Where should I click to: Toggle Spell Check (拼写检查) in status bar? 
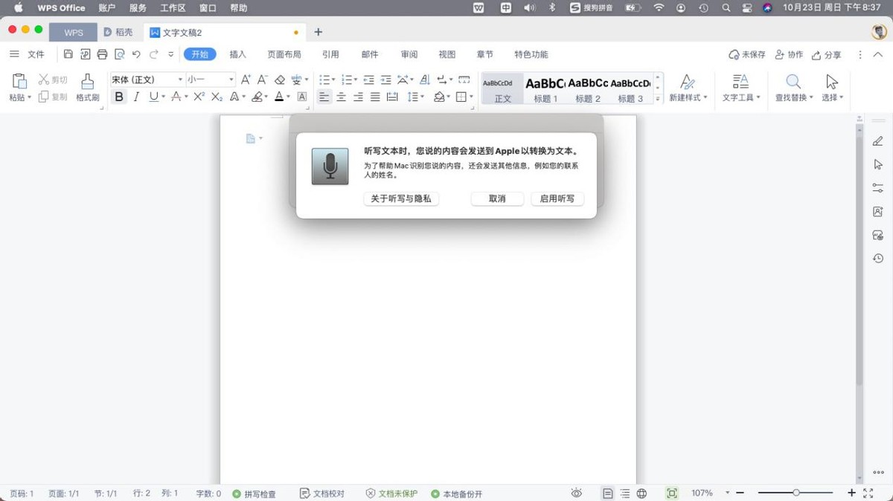[x=254, y=494]
